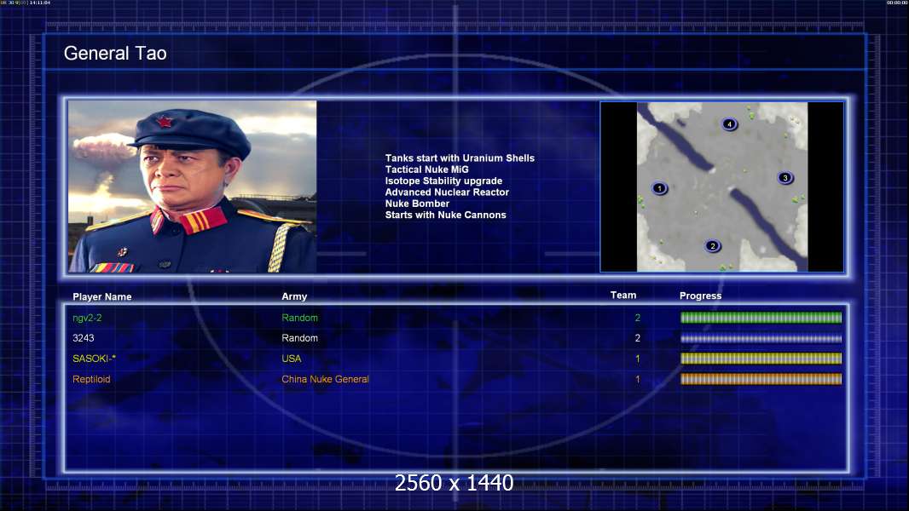The width and height of the screenshot is (909, 511).
Task: Click 'Tanks start with Uranium Shells' text
Action: (460, 158)
